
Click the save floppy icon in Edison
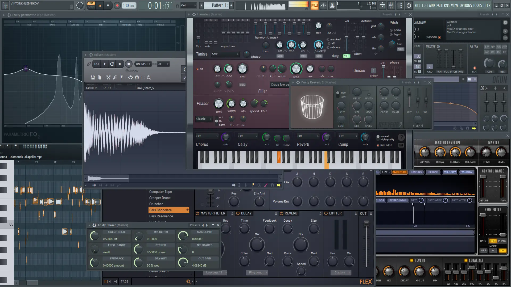click(93, 78)
